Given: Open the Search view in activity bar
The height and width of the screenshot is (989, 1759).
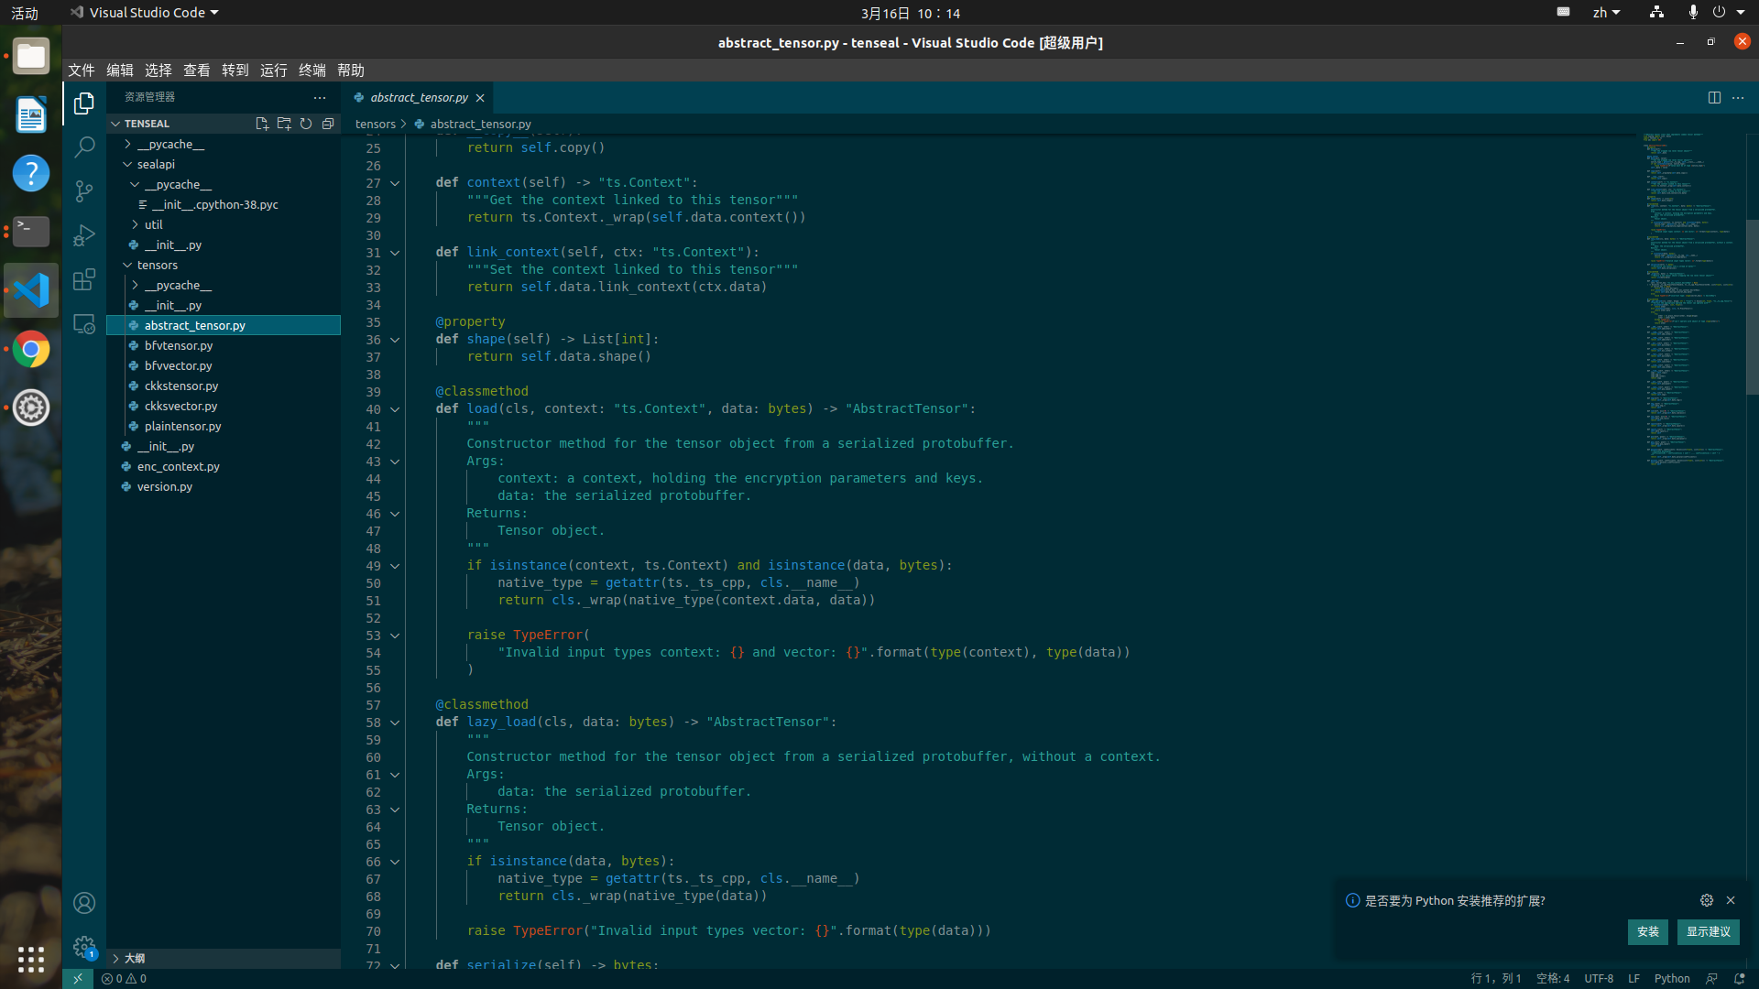Looking at the screenshot, I should click(84, 147).
